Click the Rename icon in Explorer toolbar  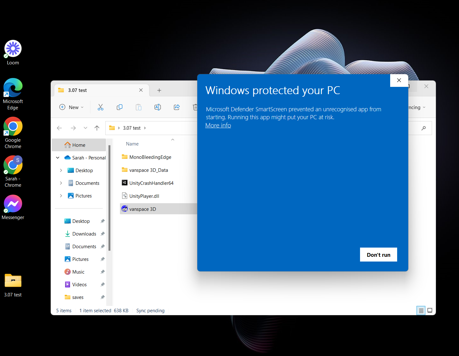[158, 107]
